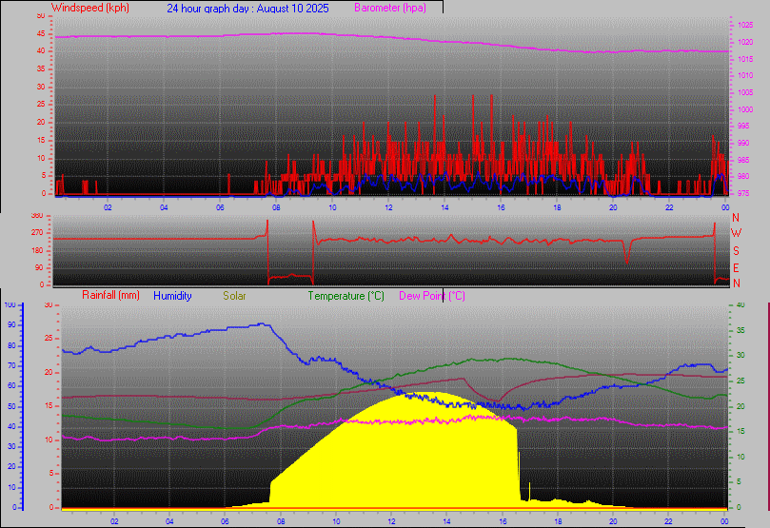This screenshot has width=770, height=528.
Task: Click the 25 value on the red rainfall axis
Action: 49,338
